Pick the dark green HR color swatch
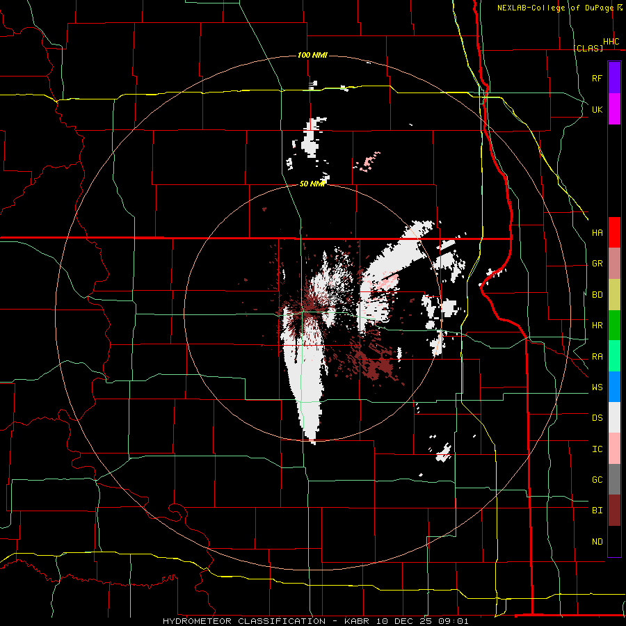This screenshot has width=626, height=626. (x=614, y=326)
